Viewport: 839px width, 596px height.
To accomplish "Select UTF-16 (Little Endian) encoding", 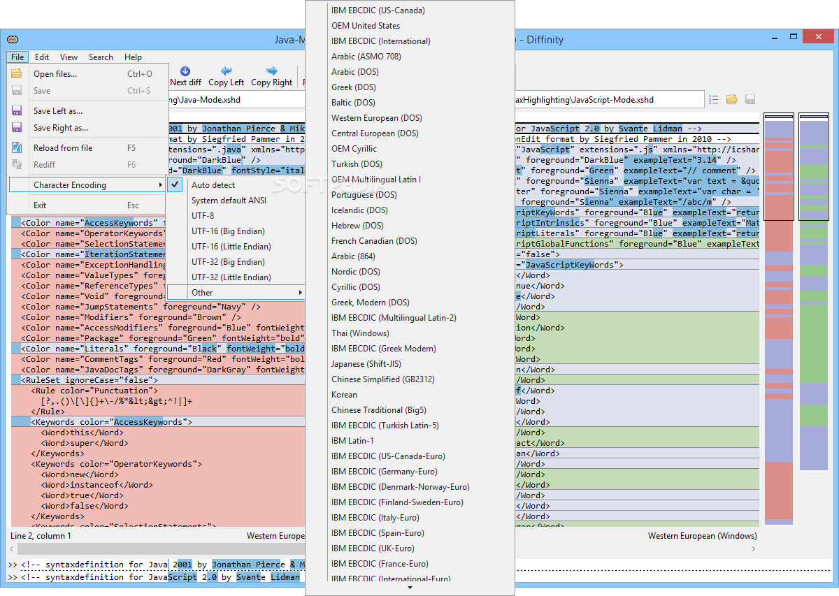I will coord(236,247).
